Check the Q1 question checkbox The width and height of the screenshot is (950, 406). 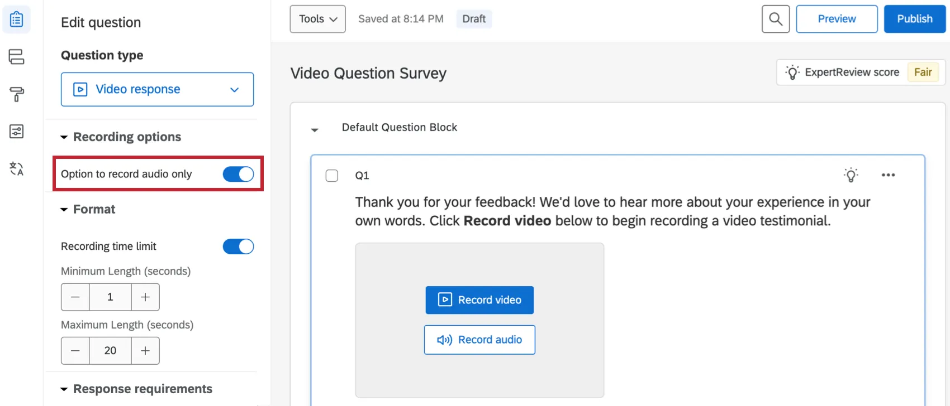332,176
